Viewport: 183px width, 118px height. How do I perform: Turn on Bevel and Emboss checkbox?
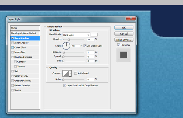tap(12, 57)
